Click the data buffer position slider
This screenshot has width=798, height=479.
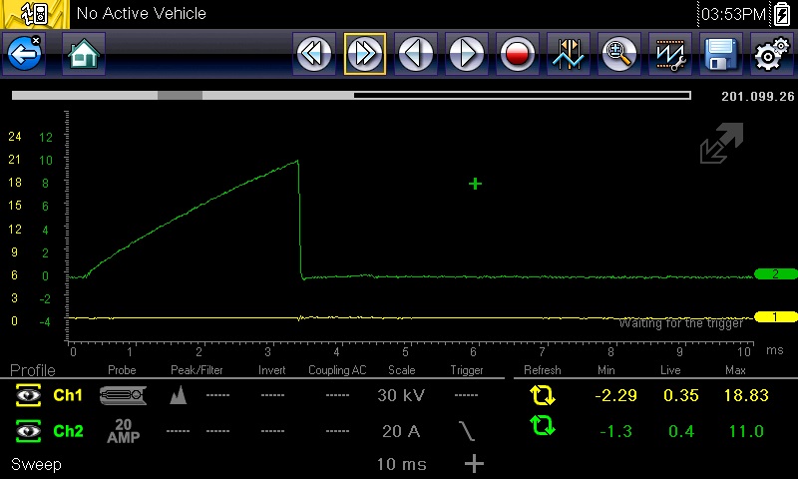click(180, 96)
